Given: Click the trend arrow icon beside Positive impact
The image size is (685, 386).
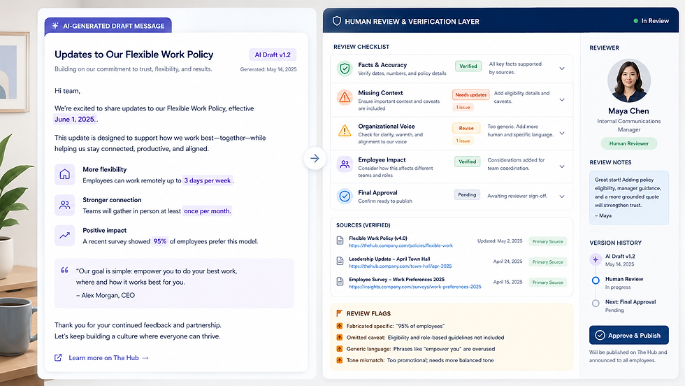Looking at the screenshot, I should point(64,235).
